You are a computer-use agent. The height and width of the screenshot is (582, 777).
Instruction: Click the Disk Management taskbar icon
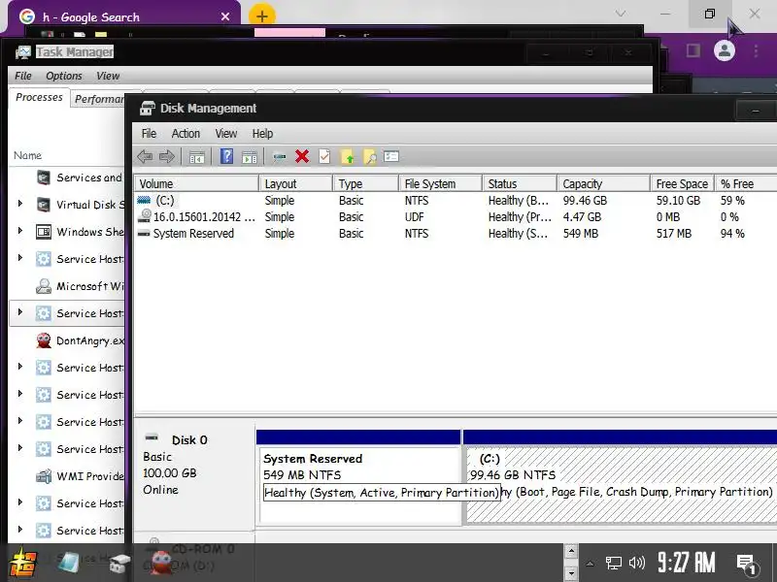[x=118, y=564]
